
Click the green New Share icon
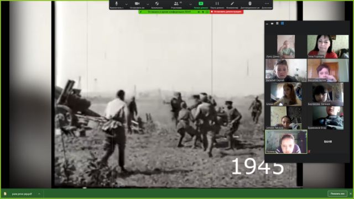201,5
